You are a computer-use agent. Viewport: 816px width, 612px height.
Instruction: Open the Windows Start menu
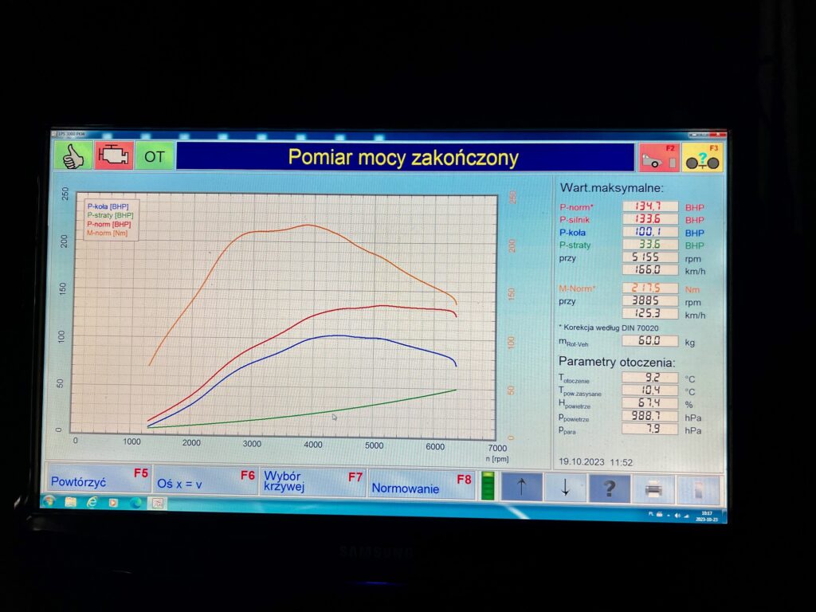tap(49, 502)
